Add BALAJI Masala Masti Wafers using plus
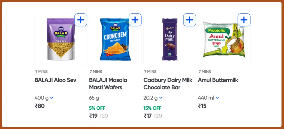The image size is (284, 129). point(135,20)
